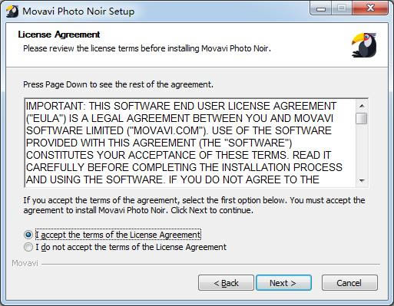Click the license scrollbar down arrow
Viewport: 394px width, 306px height.
tap(362, 181)
